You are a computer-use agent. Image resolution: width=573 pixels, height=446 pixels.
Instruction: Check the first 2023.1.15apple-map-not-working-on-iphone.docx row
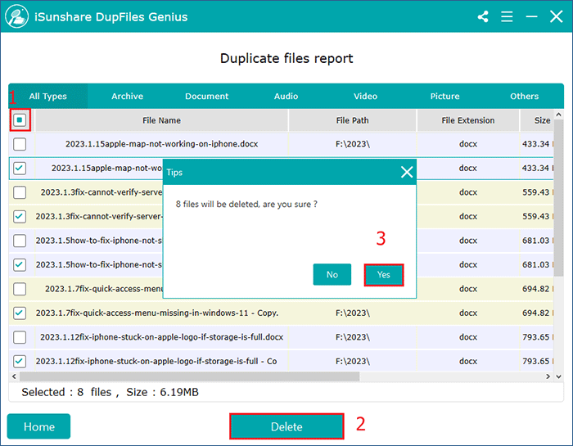click(x=20, y=144)
